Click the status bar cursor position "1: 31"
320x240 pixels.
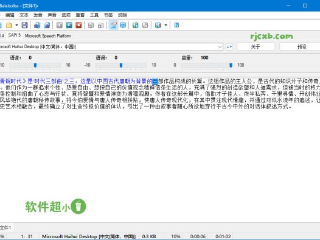[x=27, y=236]
